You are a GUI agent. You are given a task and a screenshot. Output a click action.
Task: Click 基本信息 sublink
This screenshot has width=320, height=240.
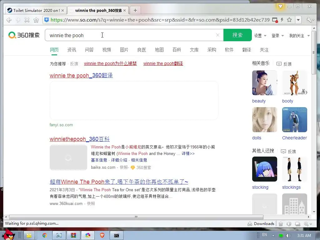pos(99,160)
